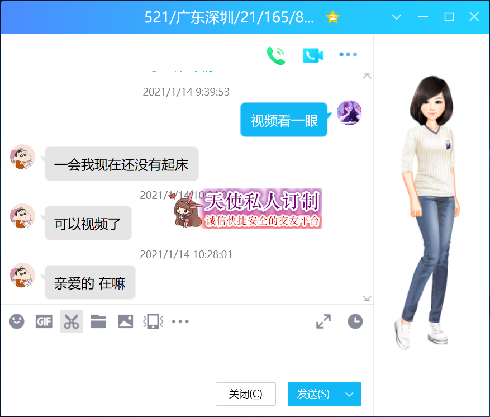Screen dimensions: 490x417
Task: Open the GIF sticker panel
Action: (44, 321)
